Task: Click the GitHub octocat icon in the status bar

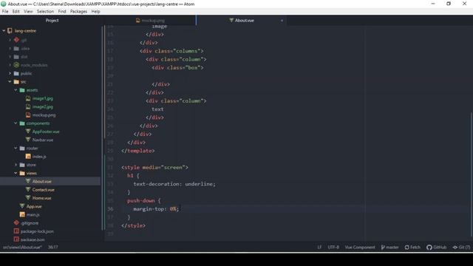Action: (429, 248)
